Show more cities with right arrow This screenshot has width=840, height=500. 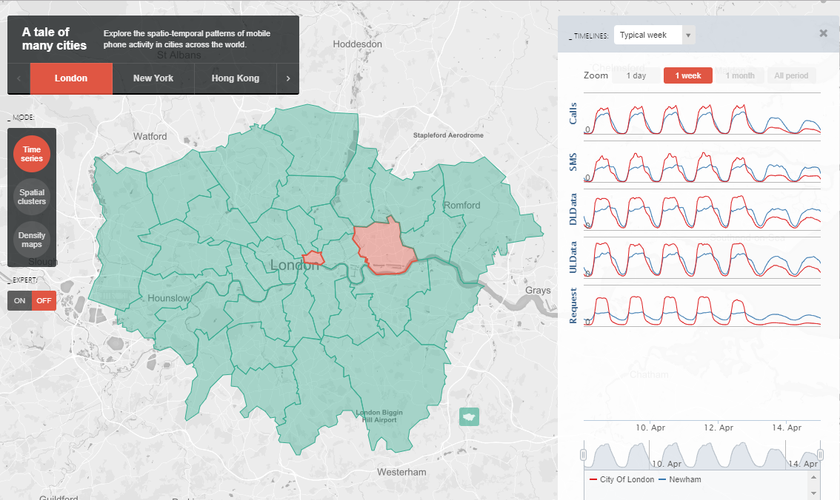point(288,78)
